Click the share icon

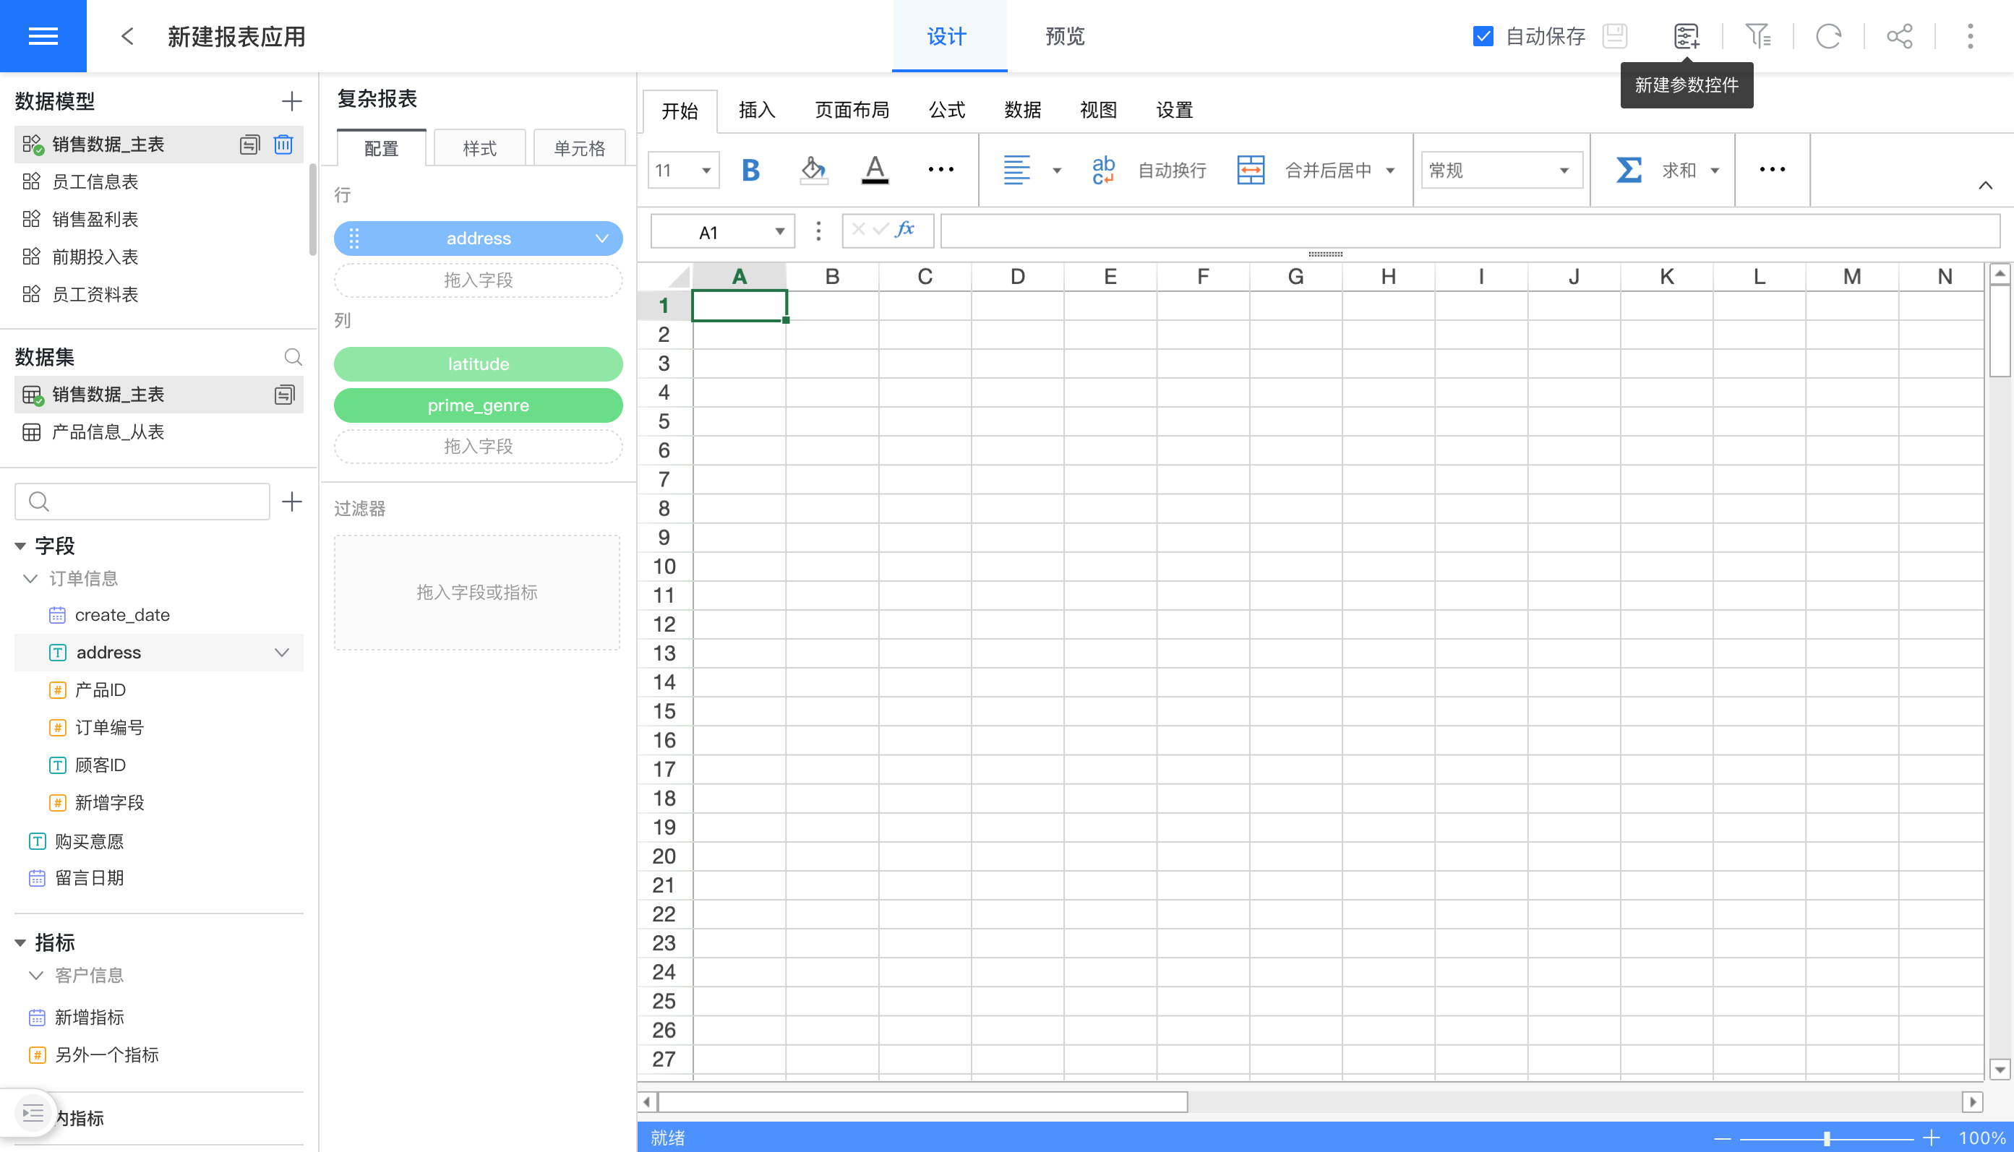pos(1899,36)
